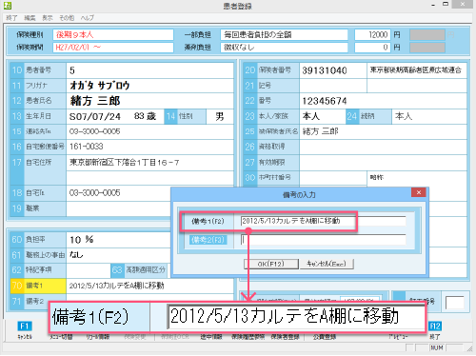Open the 編集 menu
This screenshot has width=476, height=356.
(30, 18)
